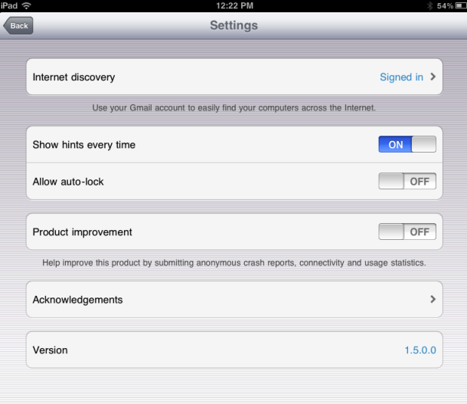This screenshot has width=467, height=404.
Task: Tap the Product improvement label
Action: click(x=82, y=232)
